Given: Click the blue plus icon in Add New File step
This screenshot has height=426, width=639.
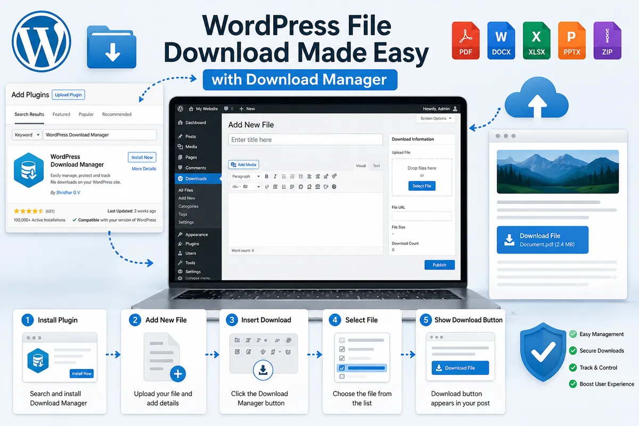Looking at the screenshot, I should 177,374.
